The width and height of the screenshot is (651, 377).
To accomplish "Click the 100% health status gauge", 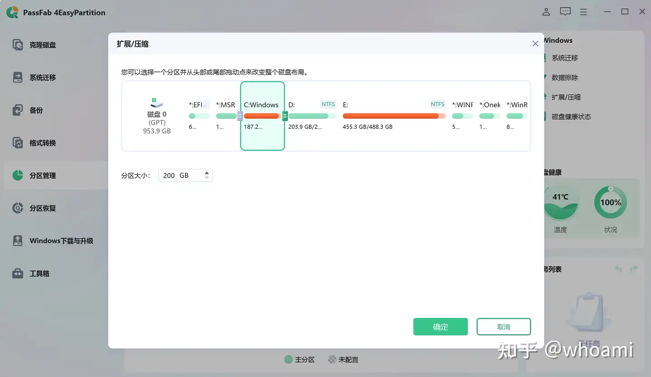I will tap(610, 202).
